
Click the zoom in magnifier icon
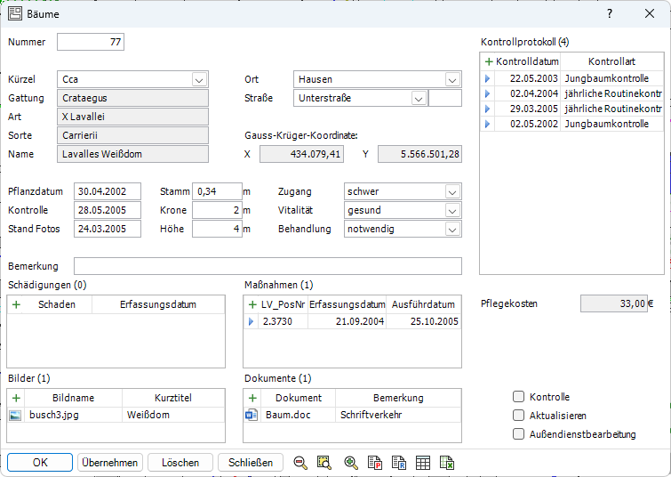pos(350,463)
